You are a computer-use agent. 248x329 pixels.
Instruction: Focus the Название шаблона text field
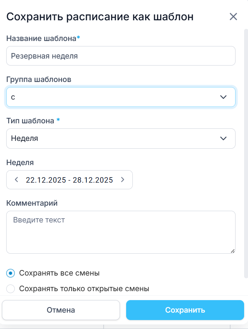click(121, 56)
